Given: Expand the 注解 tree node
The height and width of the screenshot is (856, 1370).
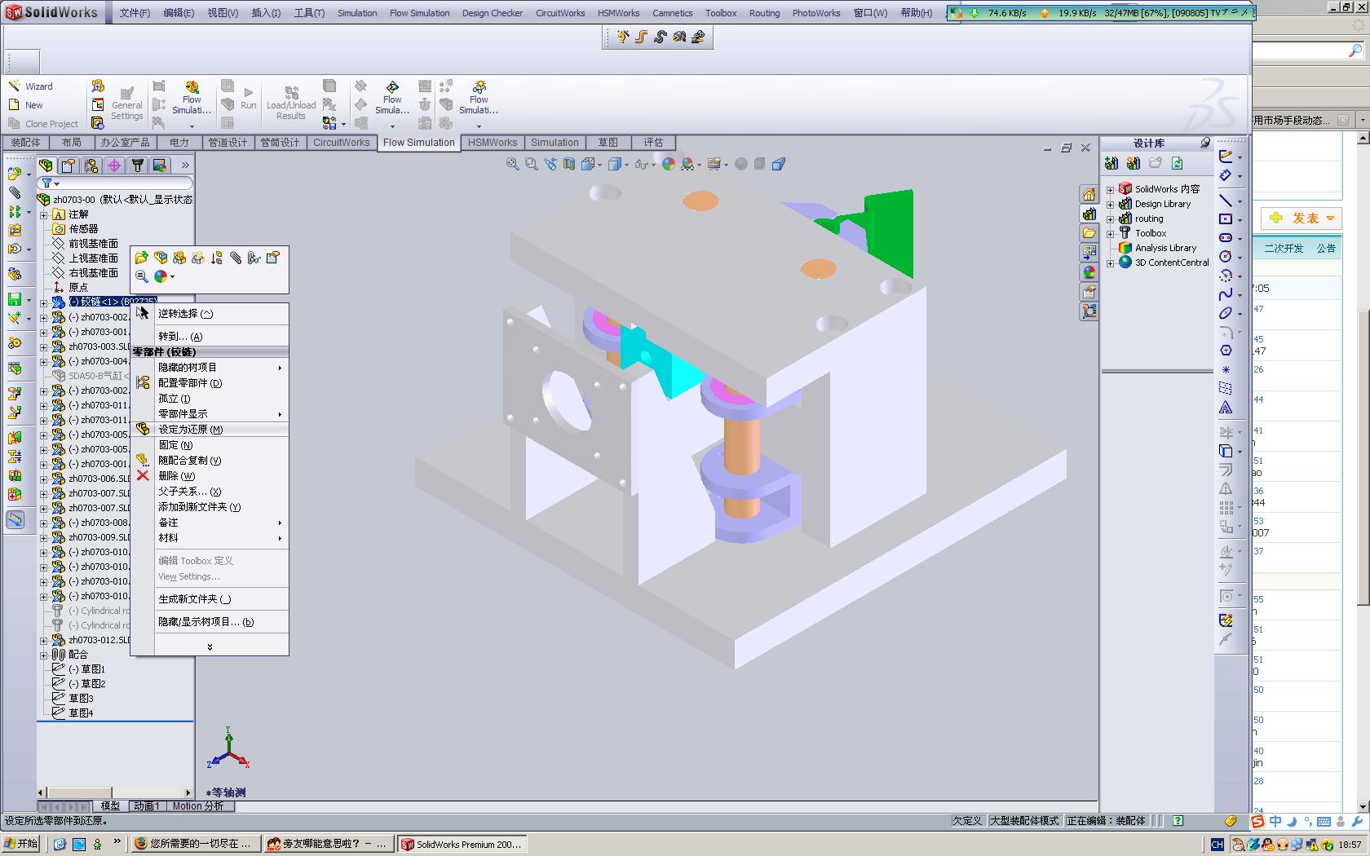Looking at the screenshot, I should pyautogui.click(x=44, y=214).
